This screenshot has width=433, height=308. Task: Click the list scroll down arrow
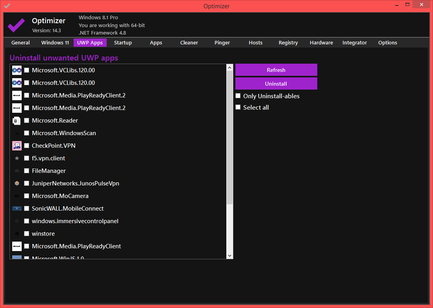click(230, 255)
